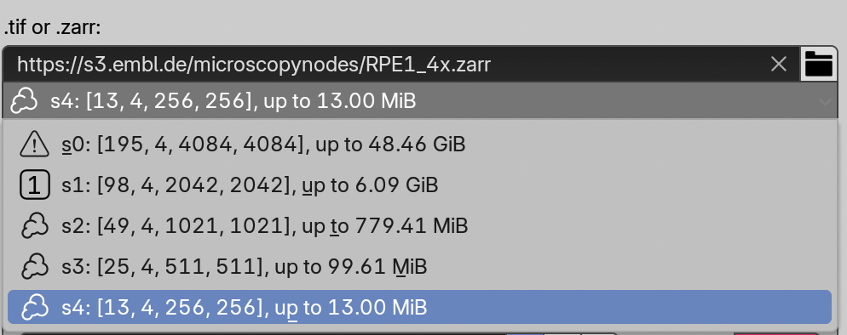Pick s2 level, up to 779.41 MiB
This screenshot has height=335, width=847.
(419, 226)
